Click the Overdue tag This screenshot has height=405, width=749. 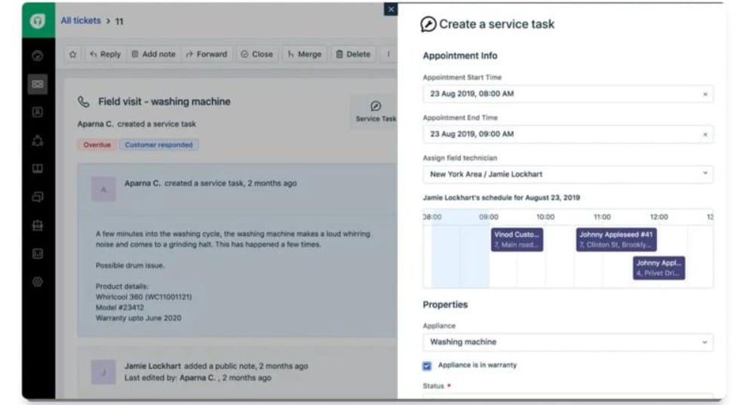click(97, 145)
